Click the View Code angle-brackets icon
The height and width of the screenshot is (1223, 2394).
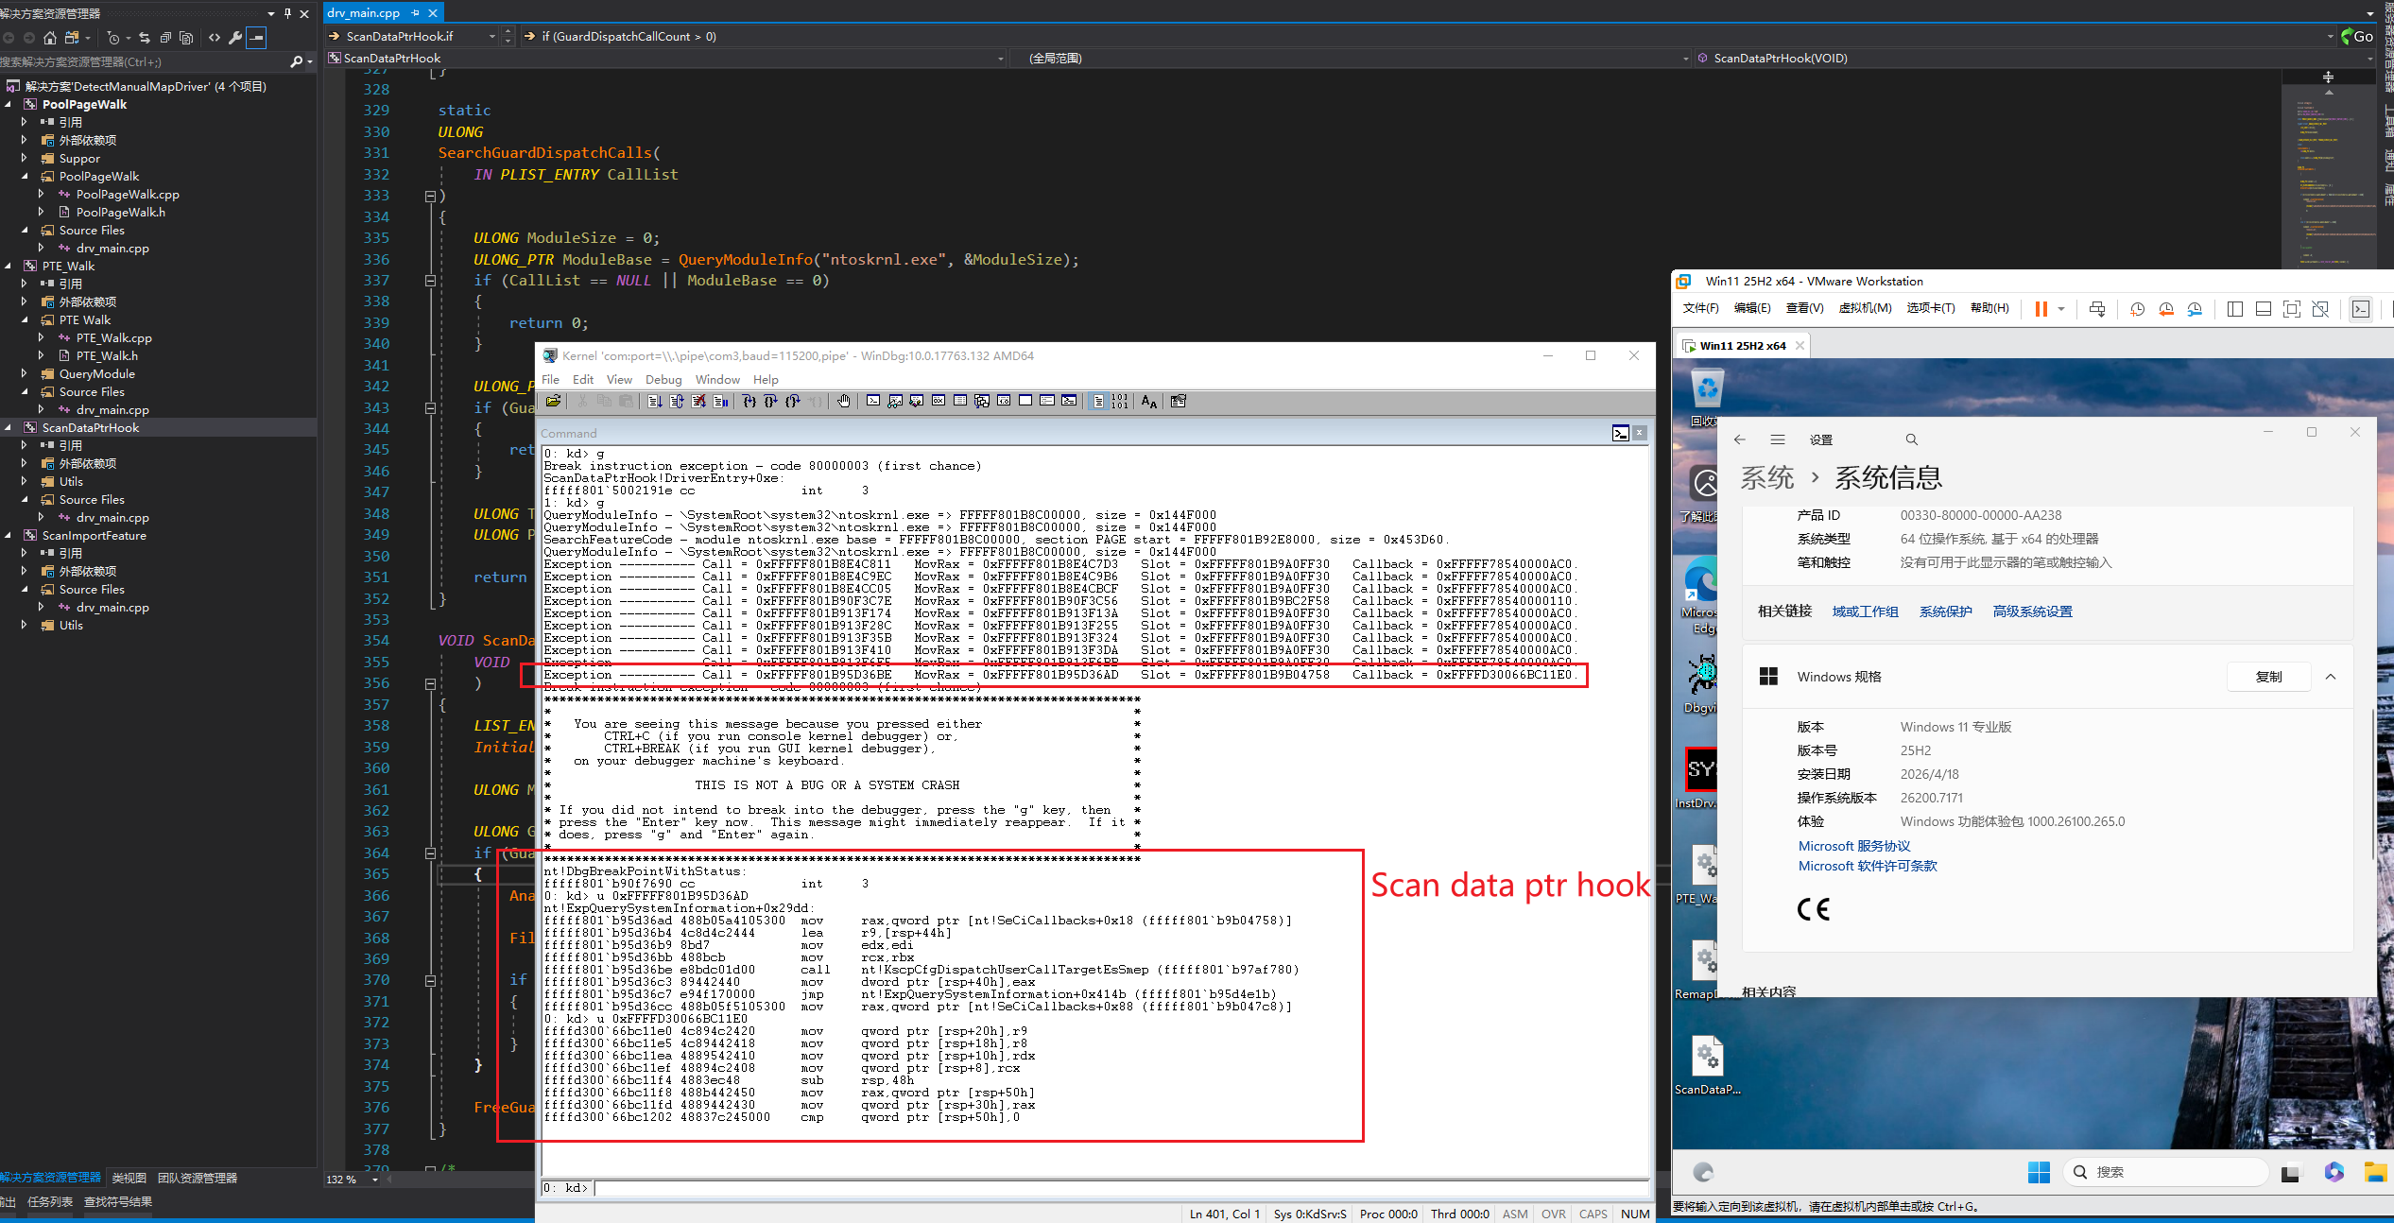215,38
